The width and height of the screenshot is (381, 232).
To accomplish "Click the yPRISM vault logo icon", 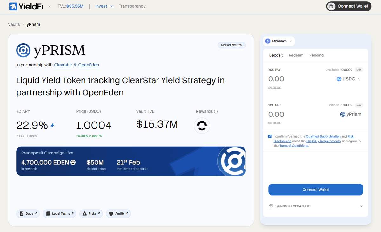I will pyautogui.click(x=23, y=50).
